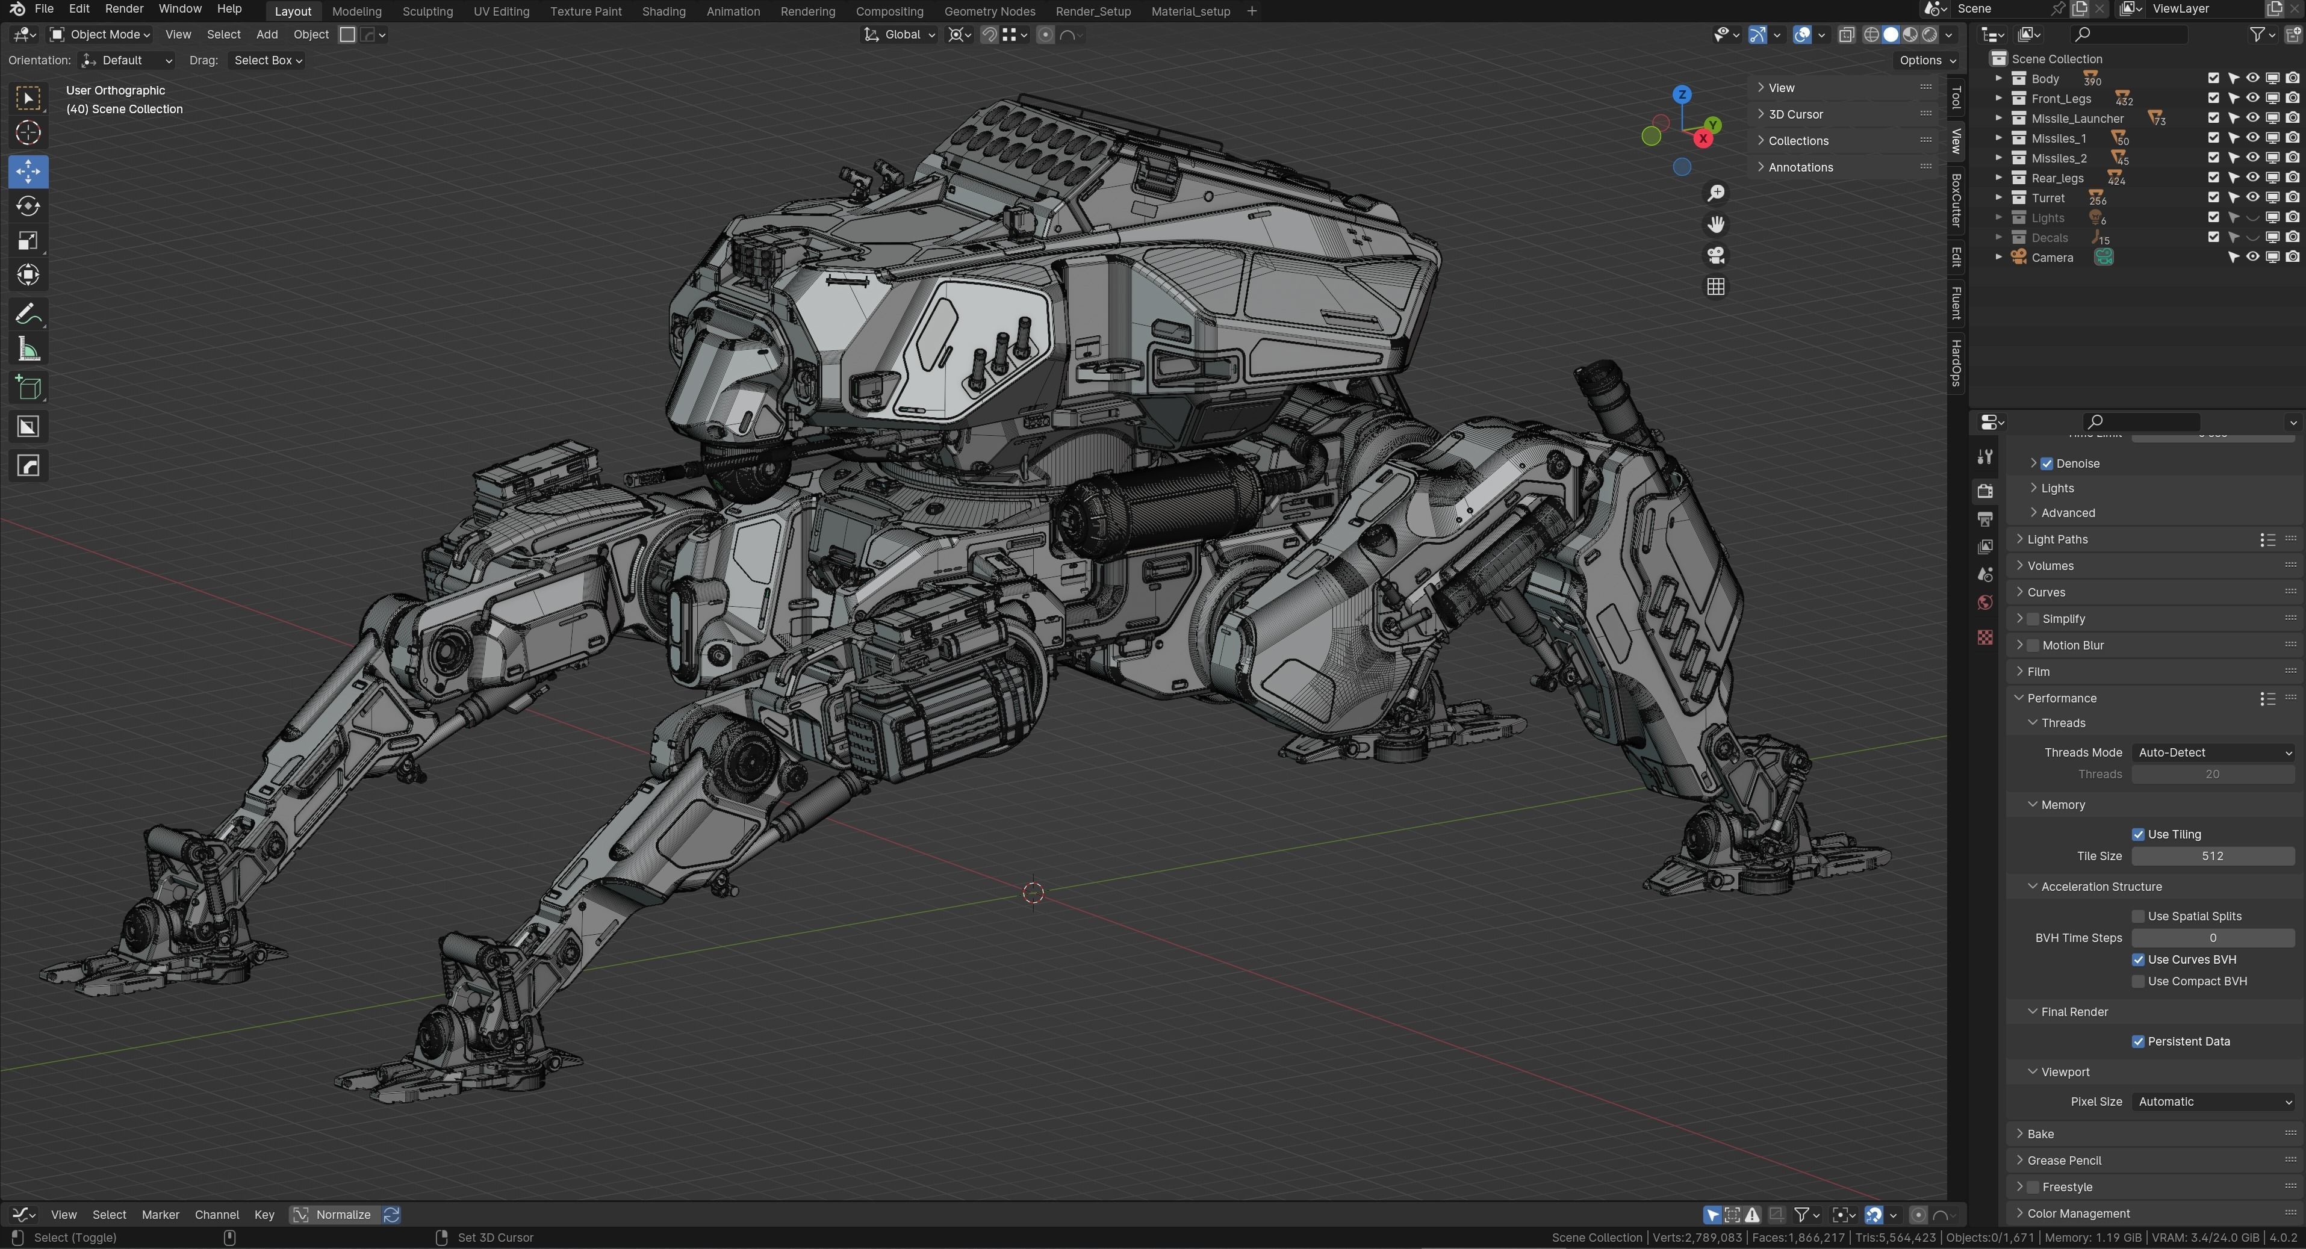Open the Object Mode dropdown
Viewport: 2306px width, 1249px height.
[99, 35]
